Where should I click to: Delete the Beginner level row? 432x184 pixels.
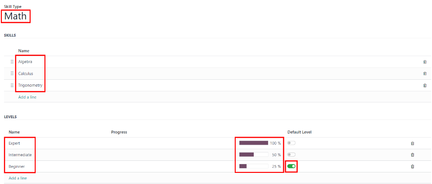click(x=413, y=167)
